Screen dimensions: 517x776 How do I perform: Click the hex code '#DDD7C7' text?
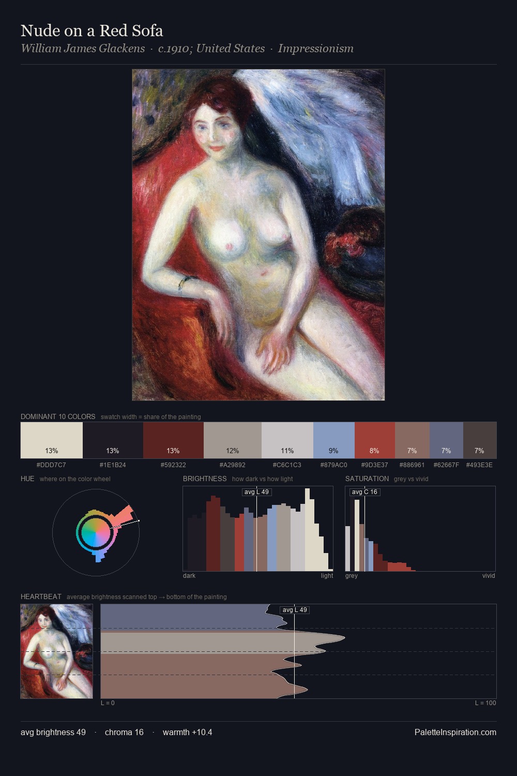(x=51, y=465)
